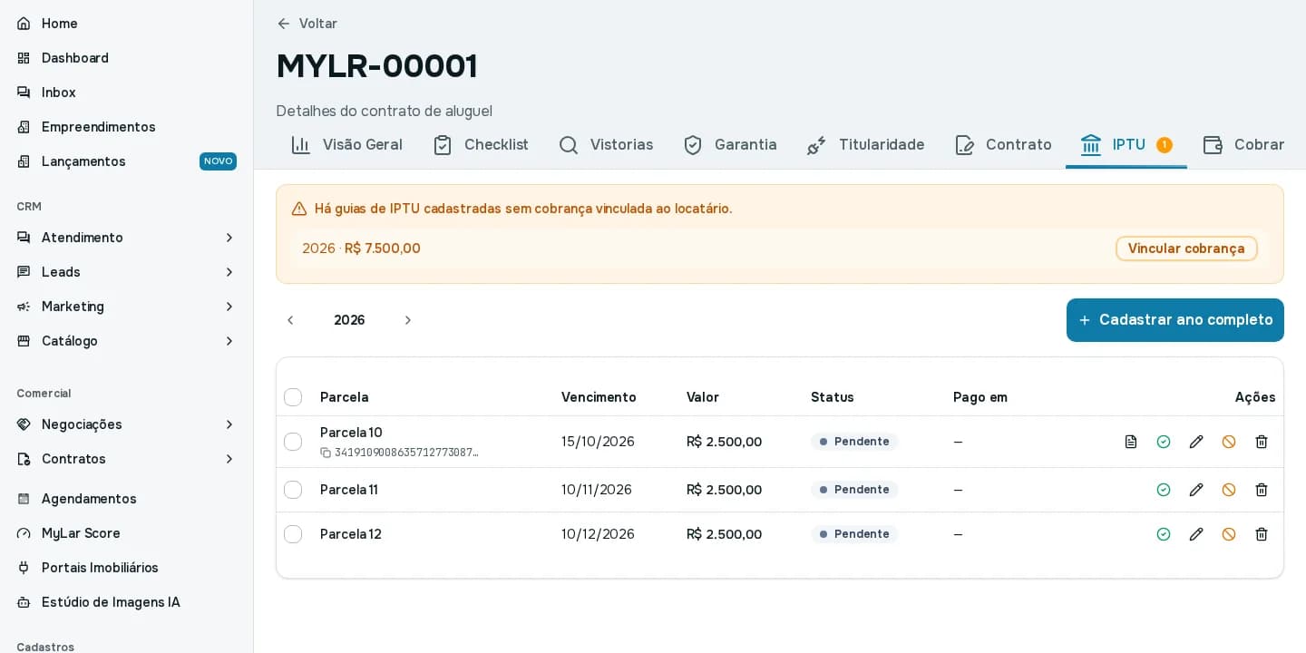This screenshot has width=1306, height=653.
Task: Open MyLar Score in the sidebar
Action: coord(127,533)
